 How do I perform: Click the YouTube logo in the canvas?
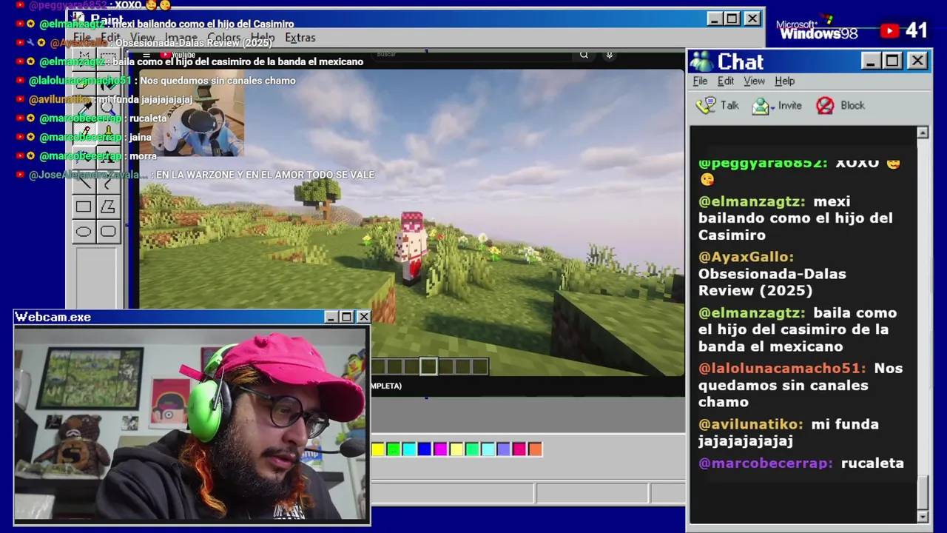(x=178, y=56)
